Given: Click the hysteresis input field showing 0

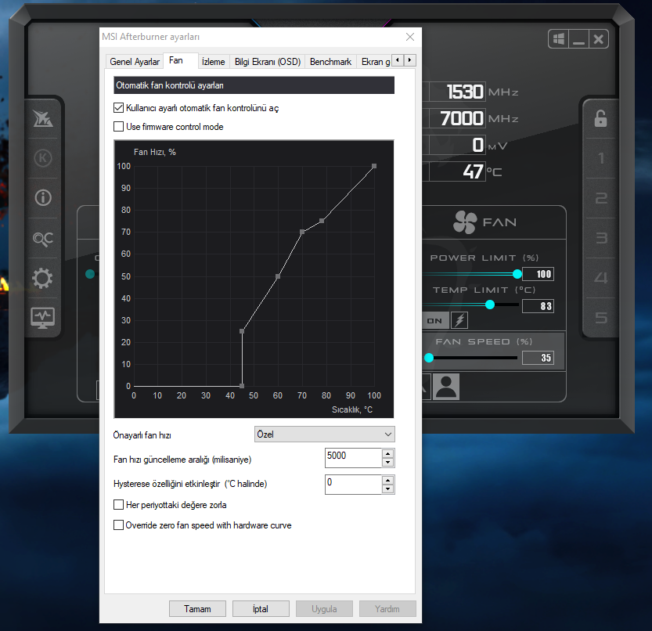Looking at the screenshot, I should (x=354, y=484).
